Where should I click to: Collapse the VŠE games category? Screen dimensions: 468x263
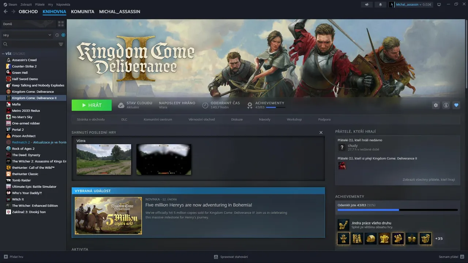3,53
